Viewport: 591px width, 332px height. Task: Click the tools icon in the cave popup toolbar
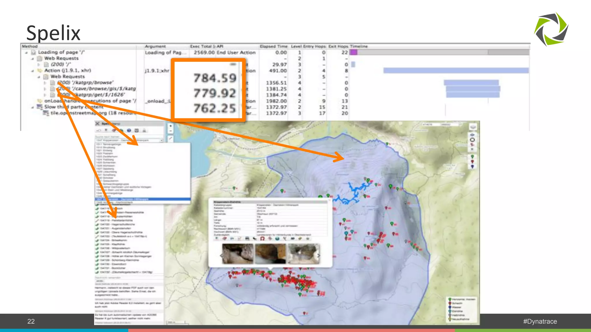point(285,239)
